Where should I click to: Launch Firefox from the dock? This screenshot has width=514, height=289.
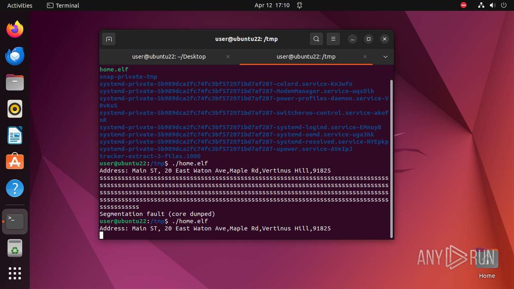tap(15, 29)
